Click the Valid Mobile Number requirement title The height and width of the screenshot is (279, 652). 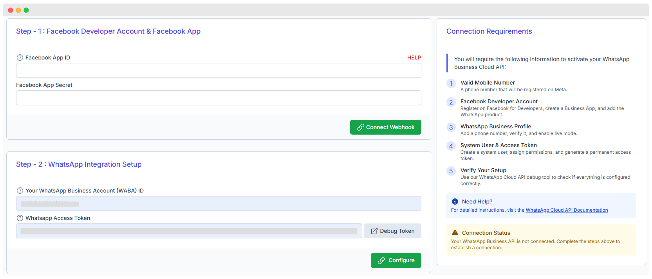point(488,83)
